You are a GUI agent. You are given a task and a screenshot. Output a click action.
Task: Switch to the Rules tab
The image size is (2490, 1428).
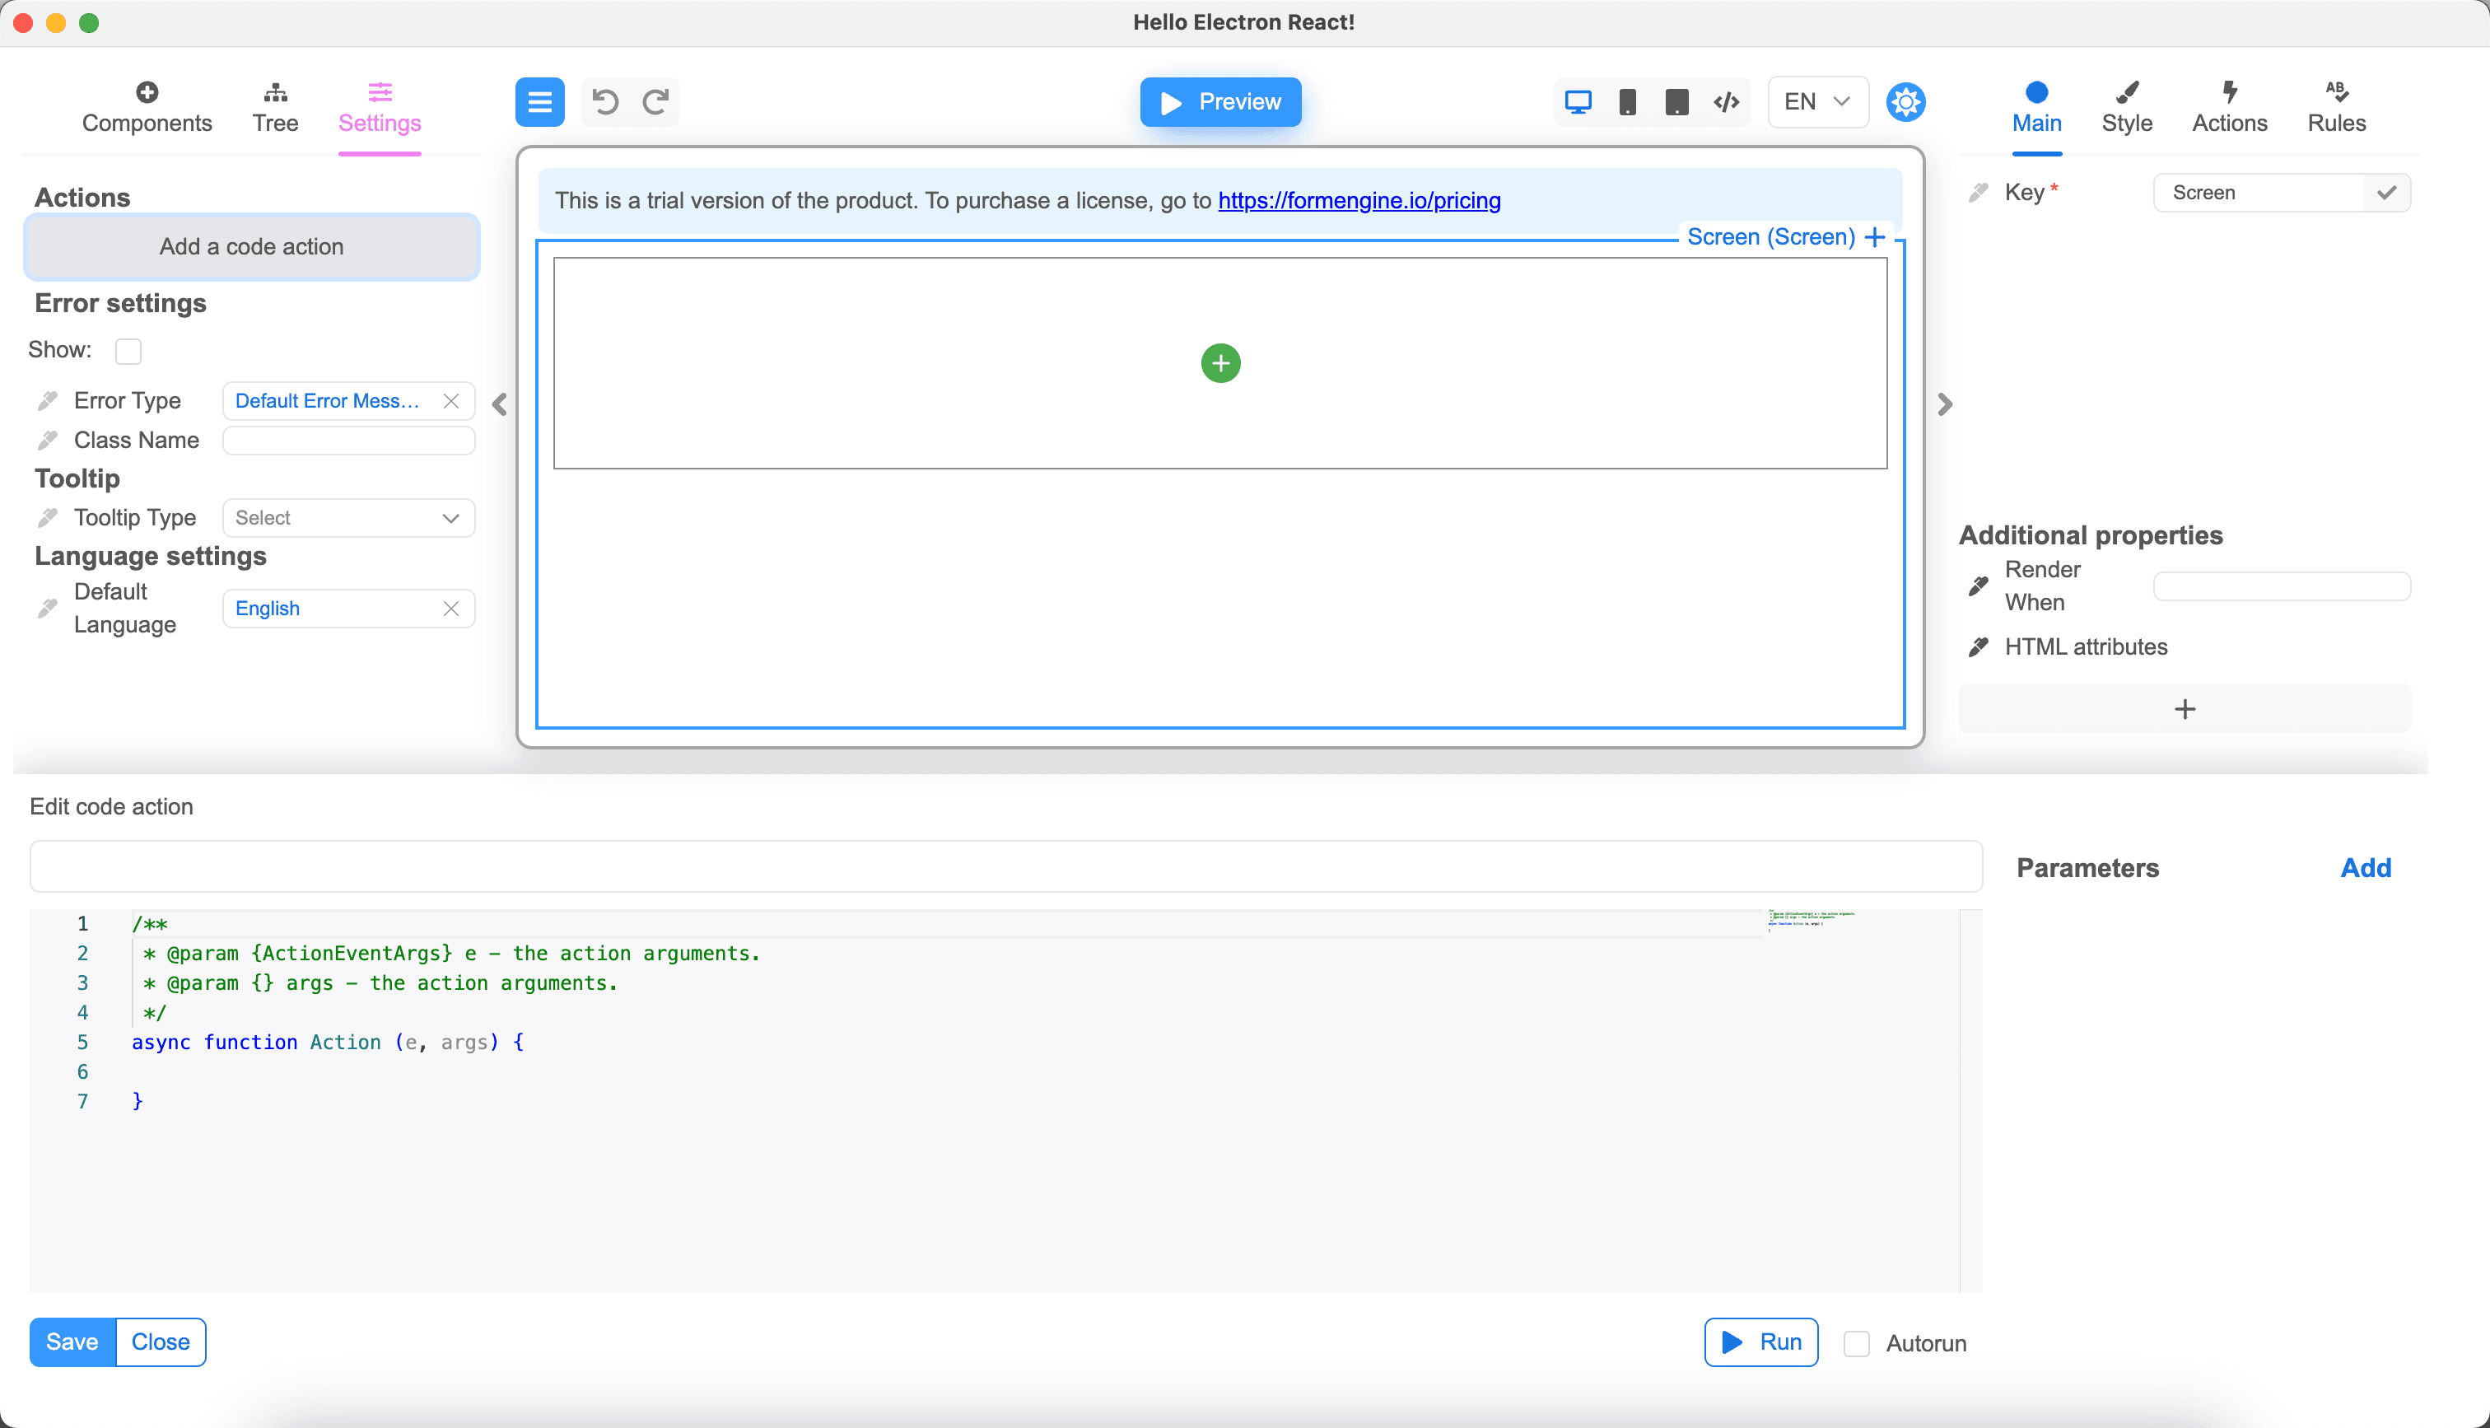tap(2336, 106)
